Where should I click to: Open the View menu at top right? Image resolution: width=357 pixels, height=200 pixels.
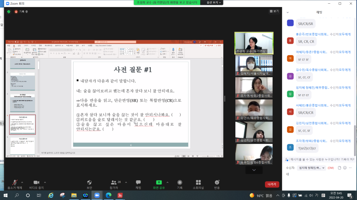point(274,11)
